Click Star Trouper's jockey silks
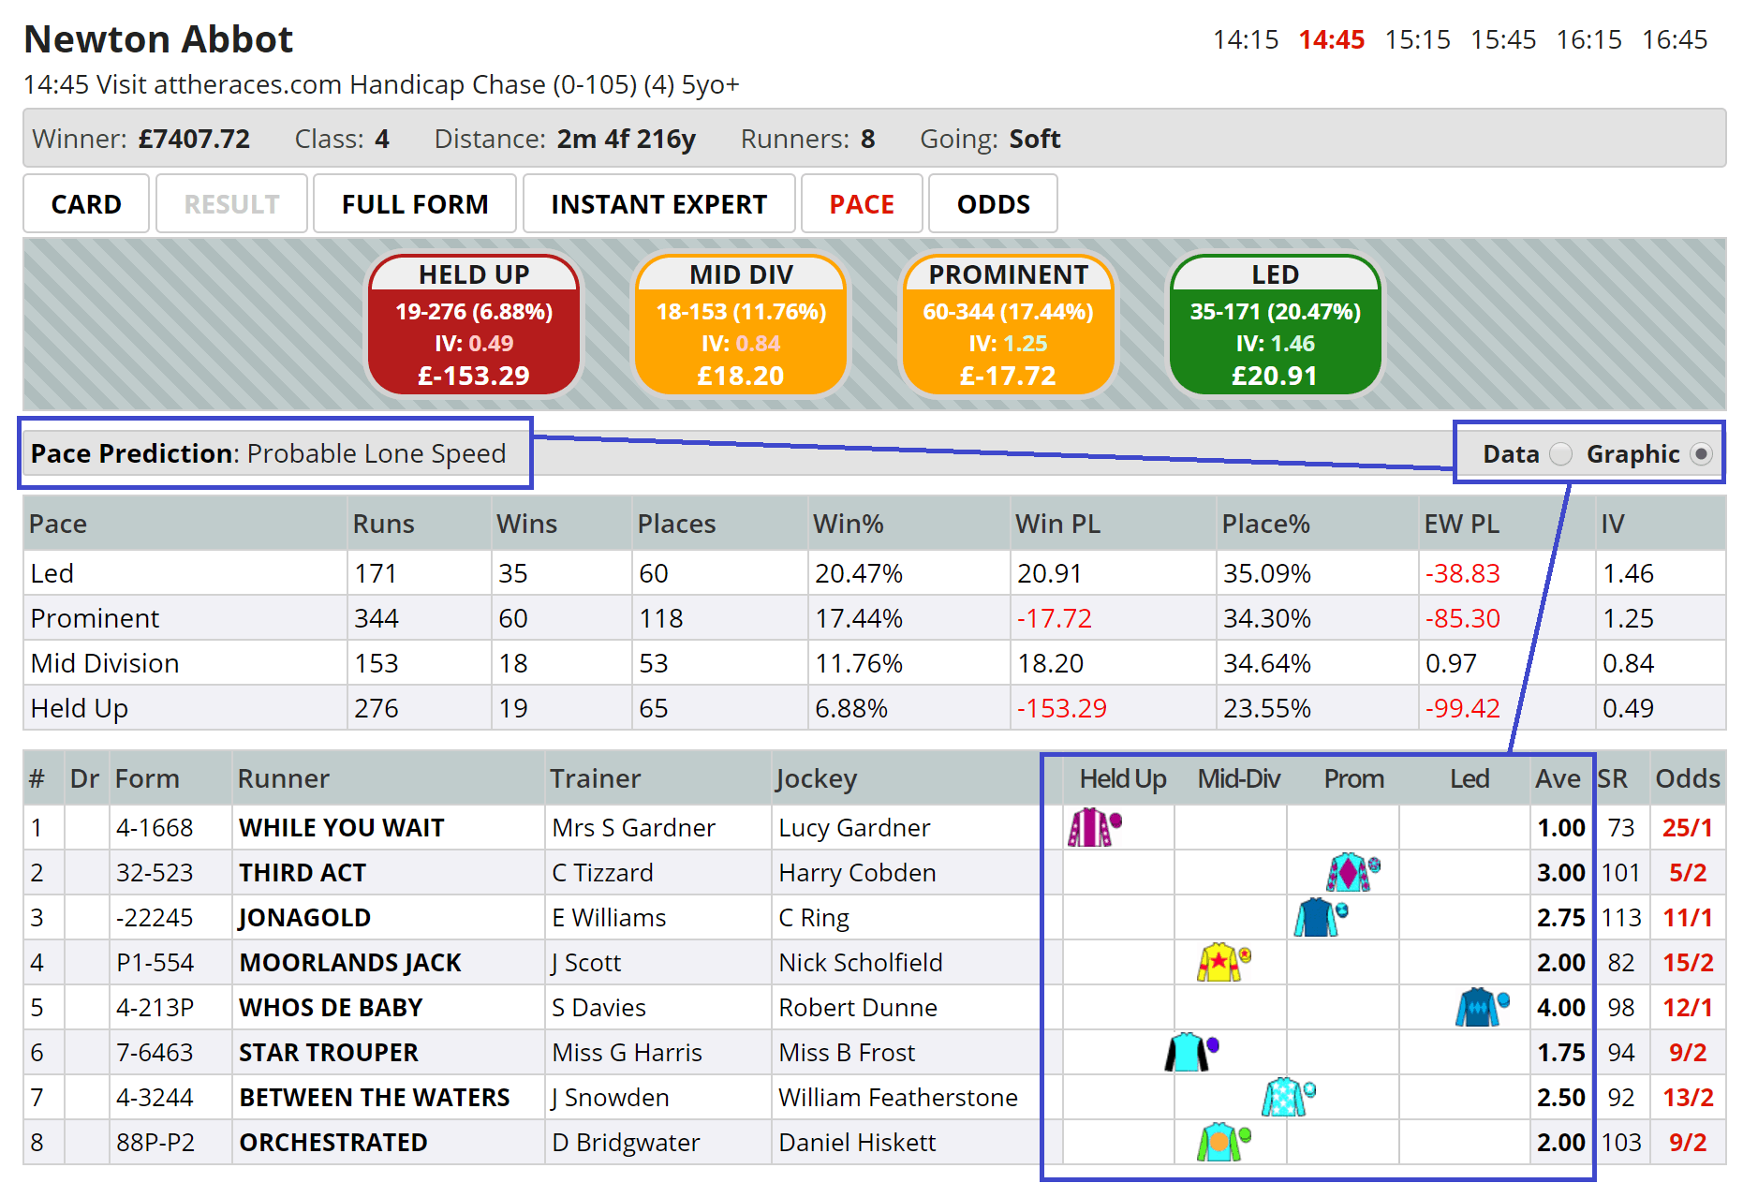The image size is (1743, 1183). click(x=1188, y=1052)
